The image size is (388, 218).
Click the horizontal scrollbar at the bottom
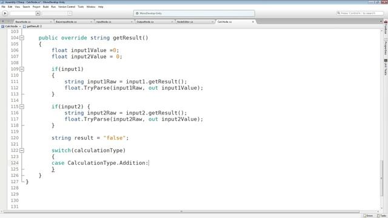pos(181,211)
